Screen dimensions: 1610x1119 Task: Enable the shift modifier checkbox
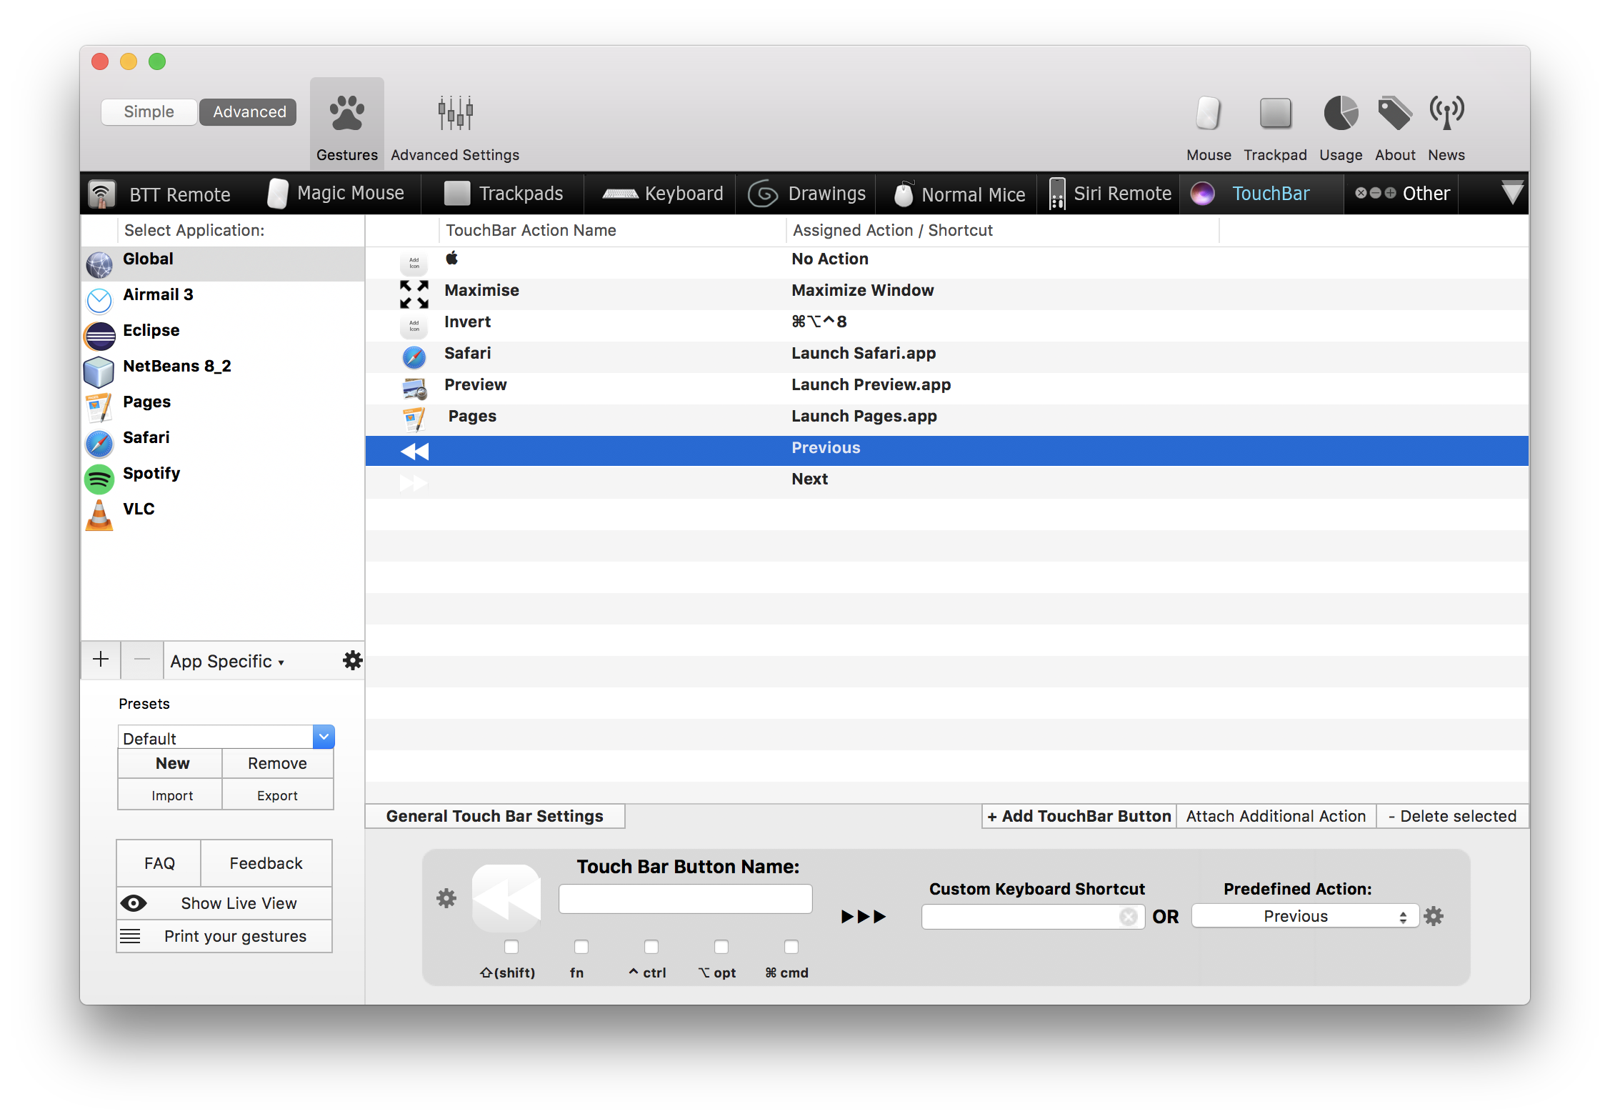(x=511, y=947)
